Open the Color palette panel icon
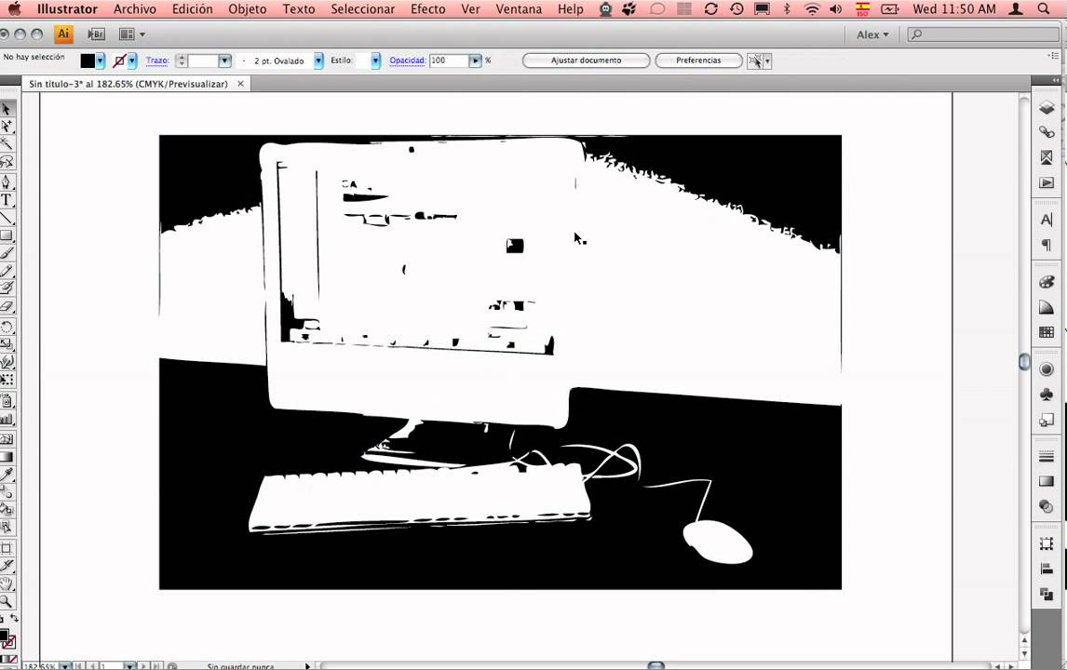Viewport: 1067px width, 670px height. click(1047, 282)
